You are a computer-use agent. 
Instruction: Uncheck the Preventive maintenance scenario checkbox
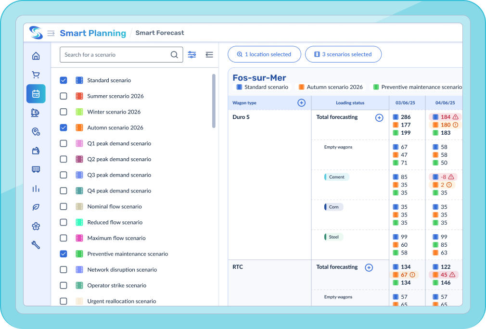[x=64, y=254]
